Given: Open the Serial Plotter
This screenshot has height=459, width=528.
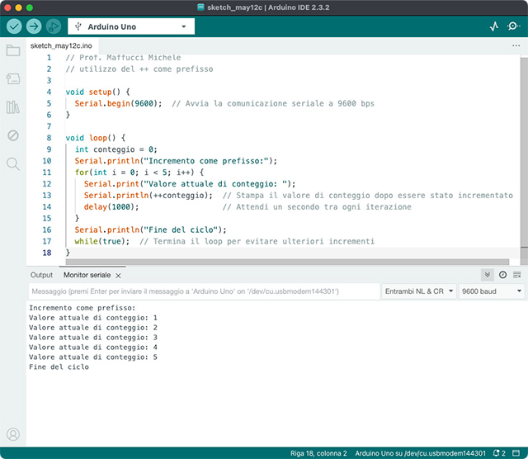Looking at the screenshot, I should 494,26.
